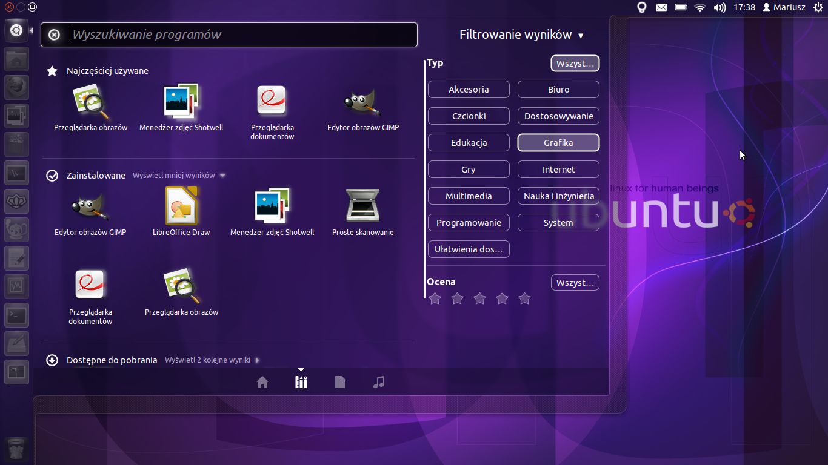Screen dimensions: 828x465
Task: Toggle the Czcionki filter
Action: 469,116
